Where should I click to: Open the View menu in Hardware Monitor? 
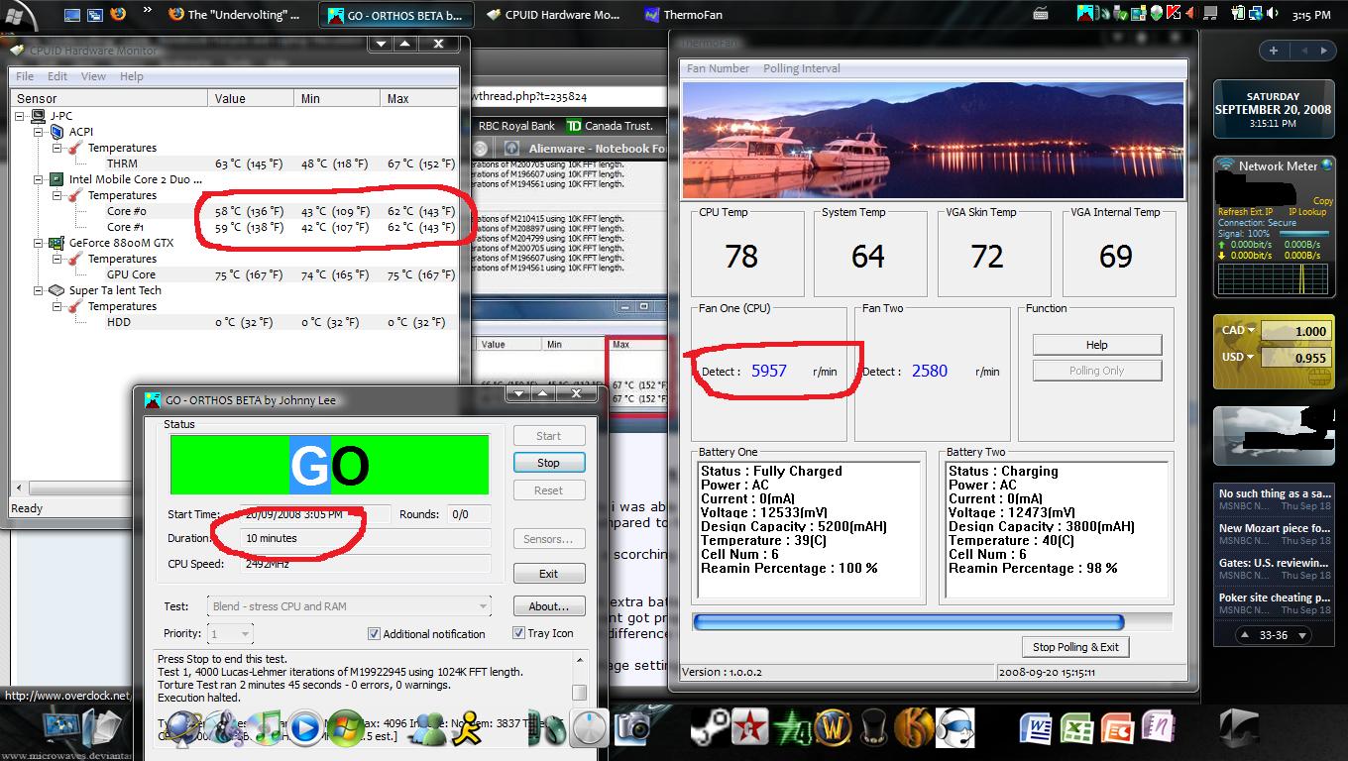(93, 76)
